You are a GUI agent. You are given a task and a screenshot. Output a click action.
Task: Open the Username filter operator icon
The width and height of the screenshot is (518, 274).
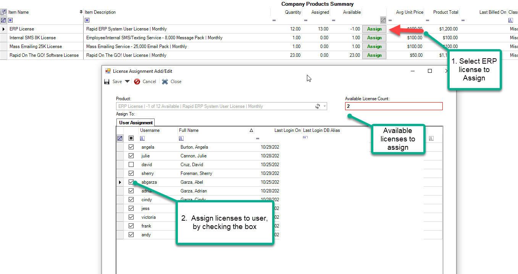[x=142, y=138]
